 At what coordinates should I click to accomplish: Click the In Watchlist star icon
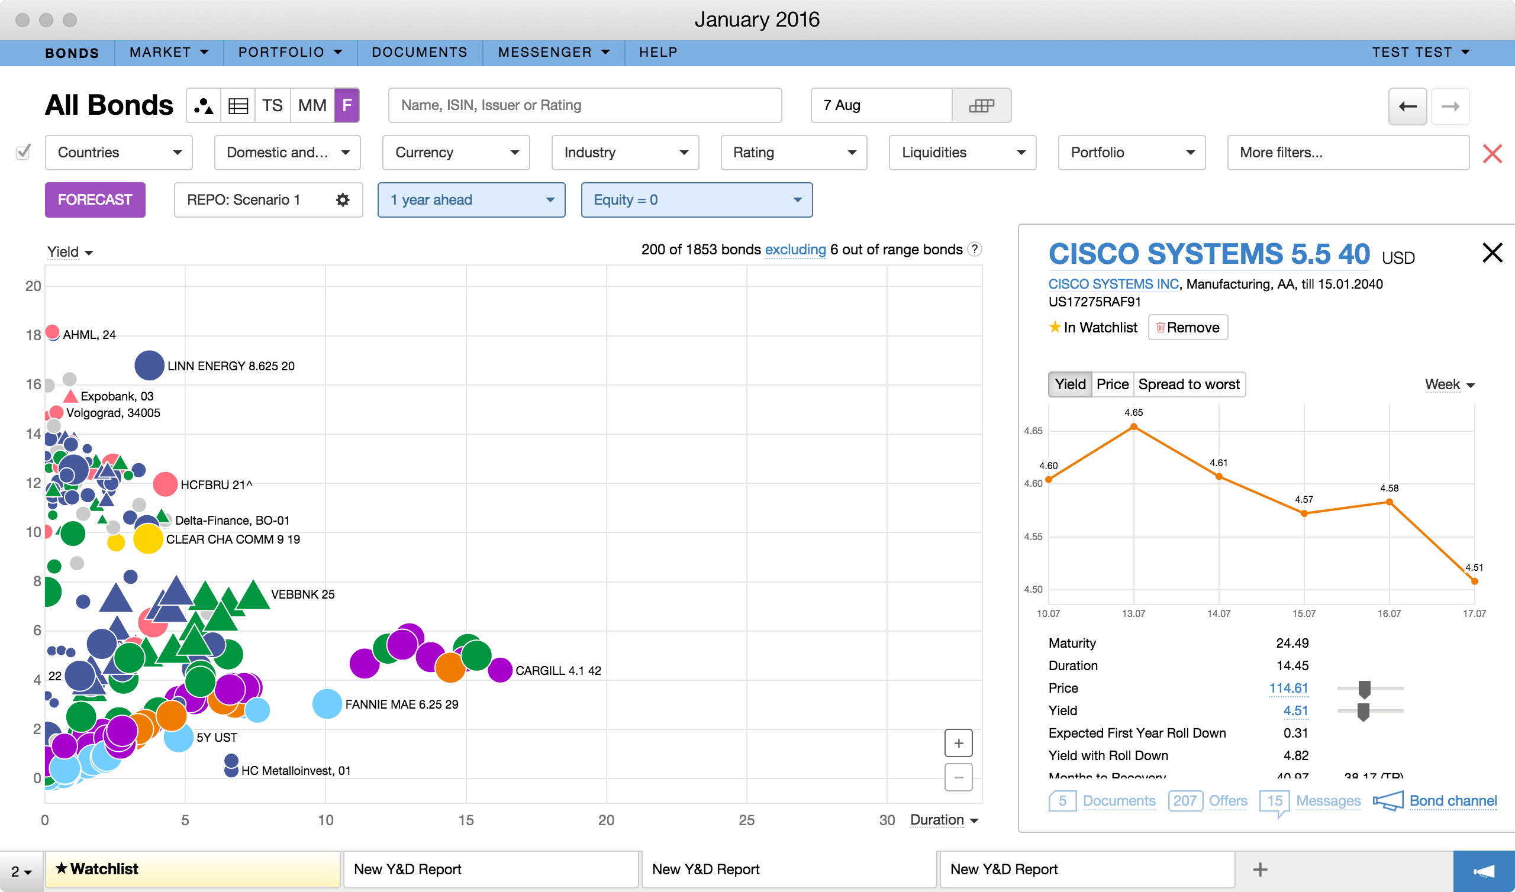coord(1055,327)
